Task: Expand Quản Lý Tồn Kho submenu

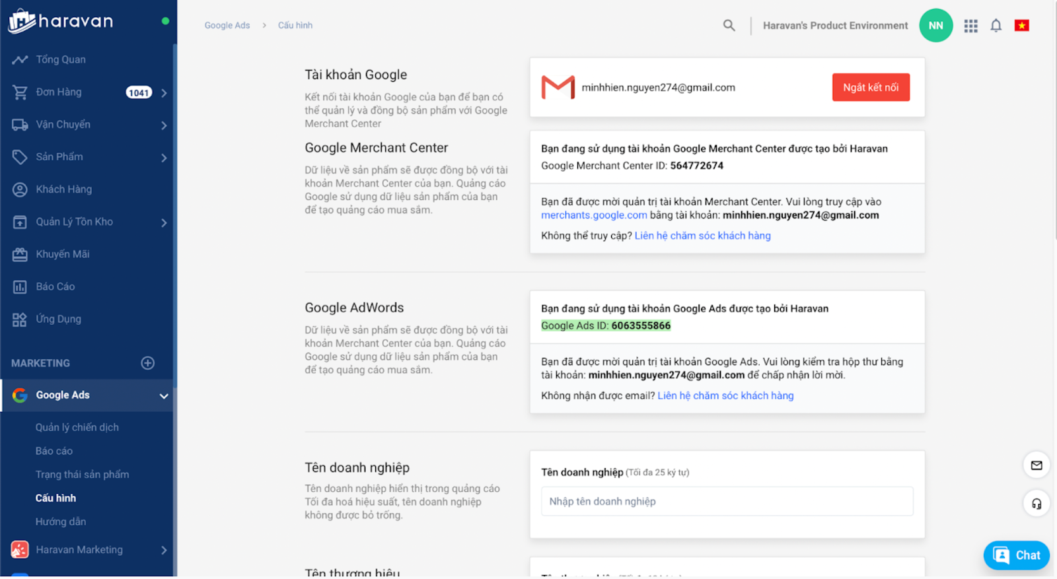Action: pos(164,223)
